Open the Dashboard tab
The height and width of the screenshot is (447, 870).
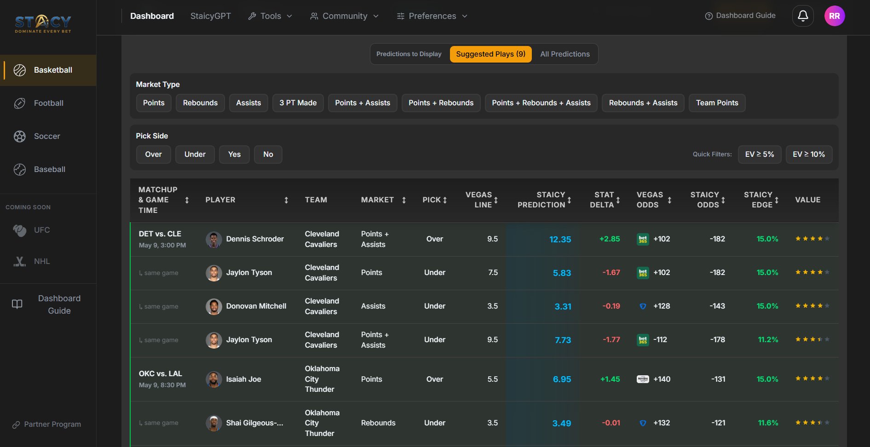click(152, 16)
